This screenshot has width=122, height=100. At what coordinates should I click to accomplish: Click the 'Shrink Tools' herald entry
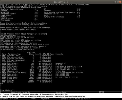[x=19, y=18]
